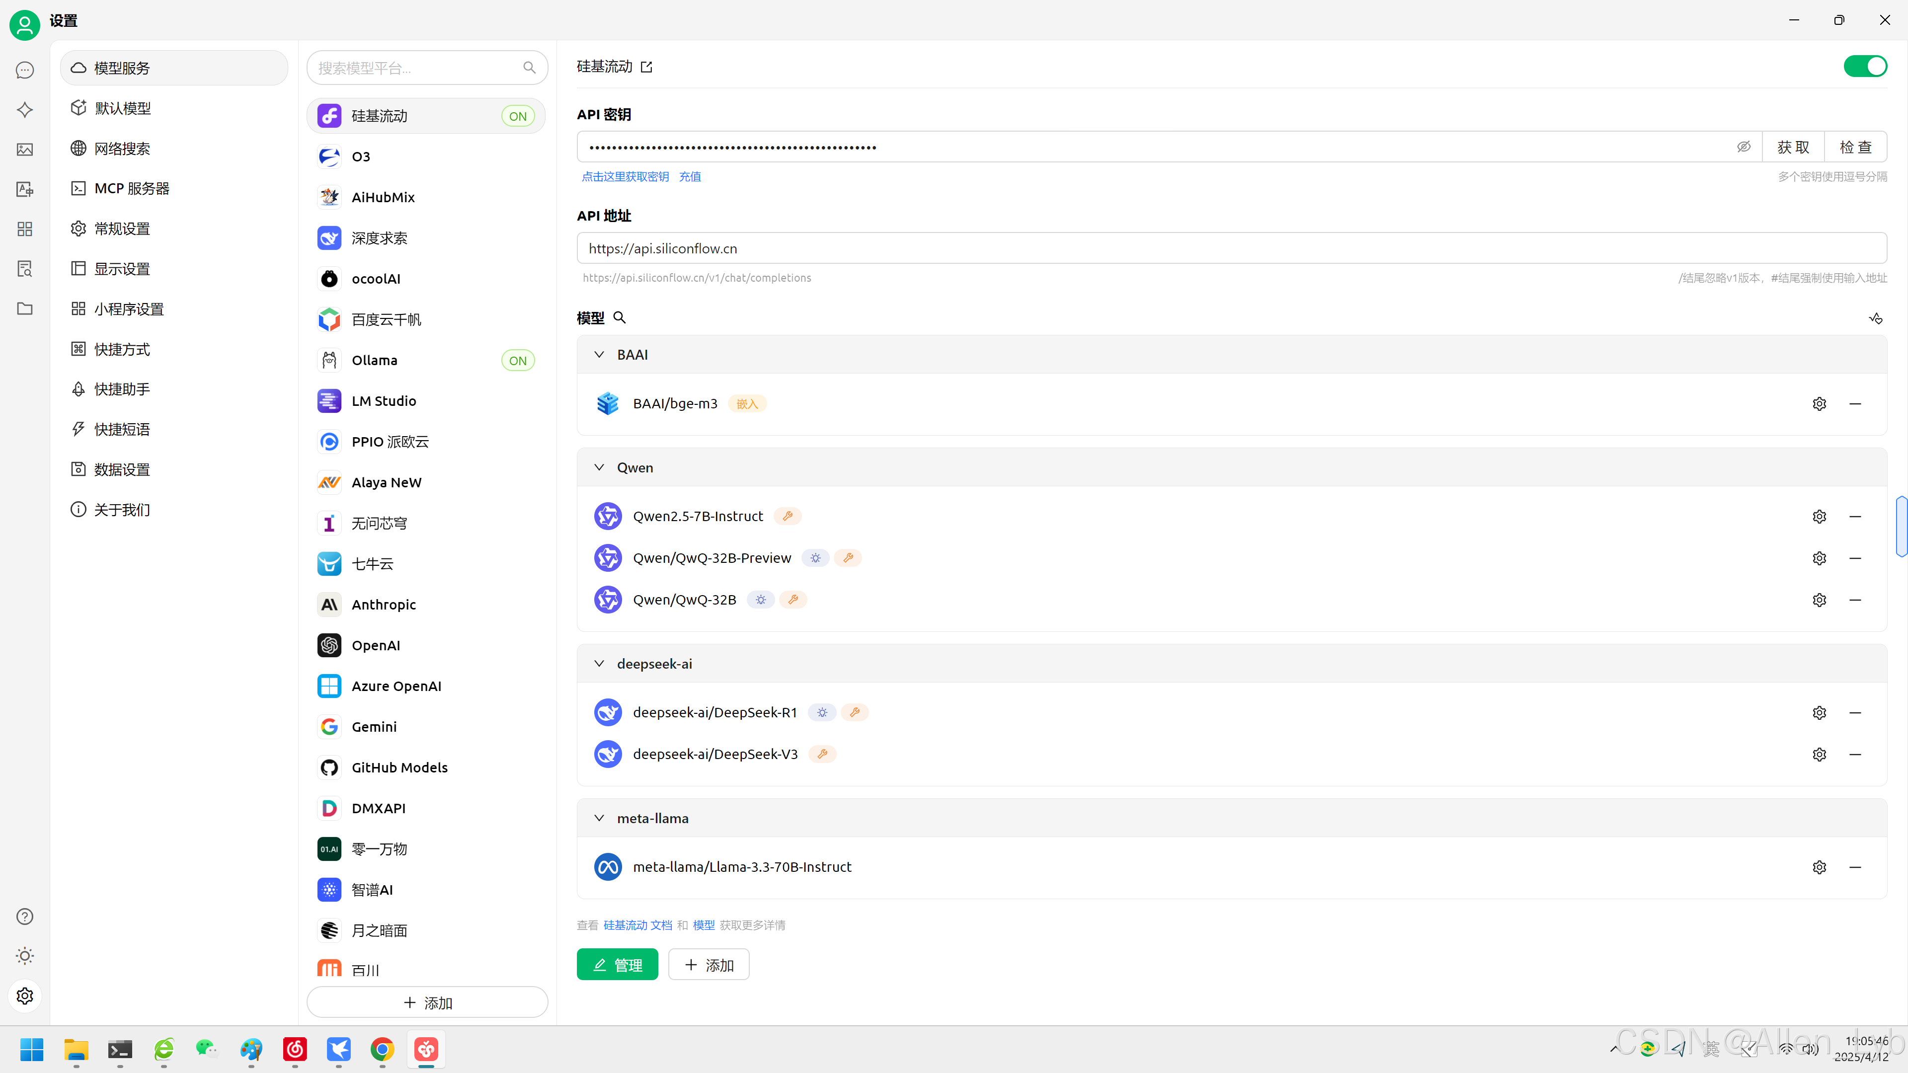The width and height of the screenshot is (1908, 1073).
Task: Collapse the Qwen model group
Action: coord(599,467)
